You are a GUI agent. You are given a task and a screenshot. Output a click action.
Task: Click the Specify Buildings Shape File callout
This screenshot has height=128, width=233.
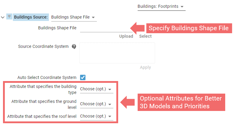click(189, 28)
